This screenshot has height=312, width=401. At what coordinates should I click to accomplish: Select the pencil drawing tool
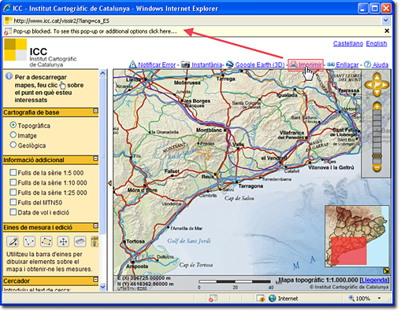click(13, 241)
